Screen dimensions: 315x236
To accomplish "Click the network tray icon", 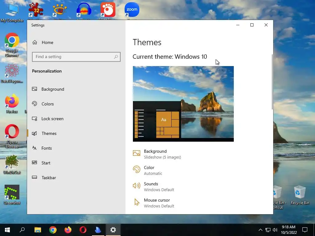I will [268, 230].
